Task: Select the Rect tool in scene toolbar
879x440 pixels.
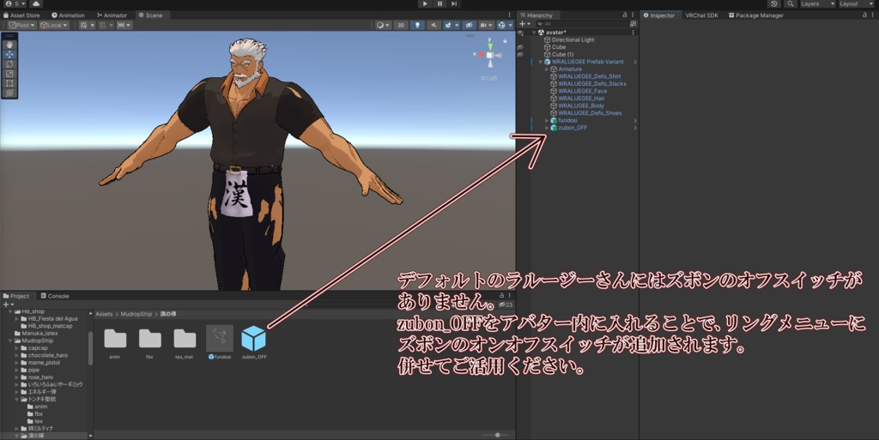Action: point(9,83)
